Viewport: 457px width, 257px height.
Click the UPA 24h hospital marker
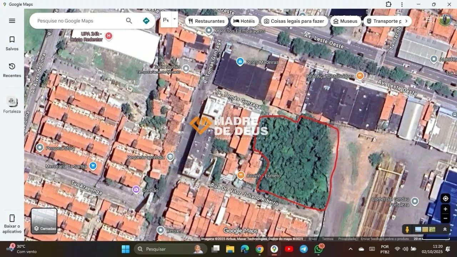(109, 36)
